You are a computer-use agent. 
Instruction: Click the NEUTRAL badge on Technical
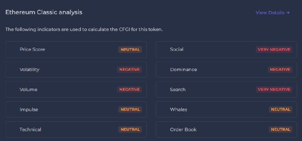pyautogui.click(x=130, y=129)
